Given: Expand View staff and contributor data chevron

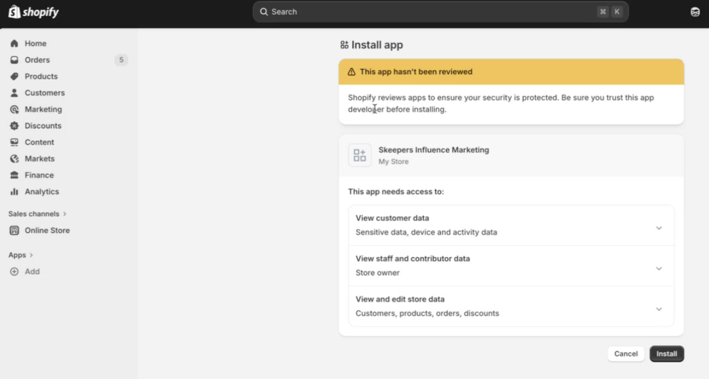Looking at the screenshot, I should (659, 268).
